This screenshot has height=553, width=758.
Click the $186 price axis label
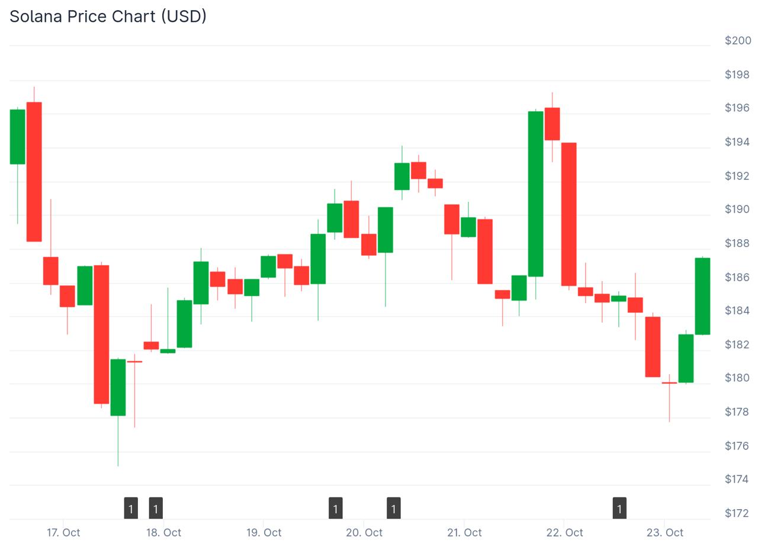click(x=737, y=276)
